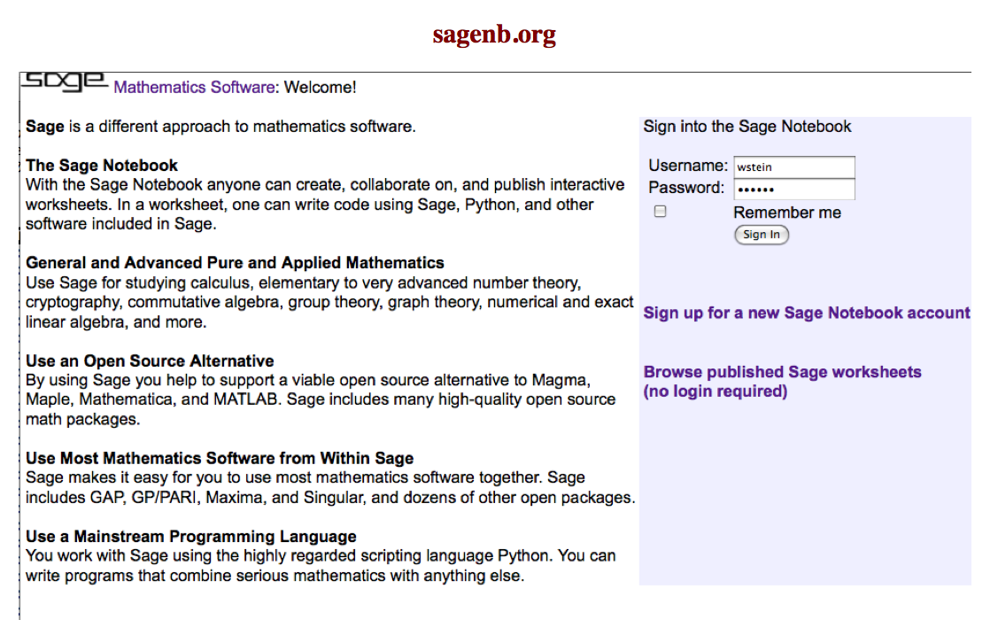Viewport: 998px width, 620px height.
Task: Click 'Use an Open Source Alternative' heading
Action: 151,360
